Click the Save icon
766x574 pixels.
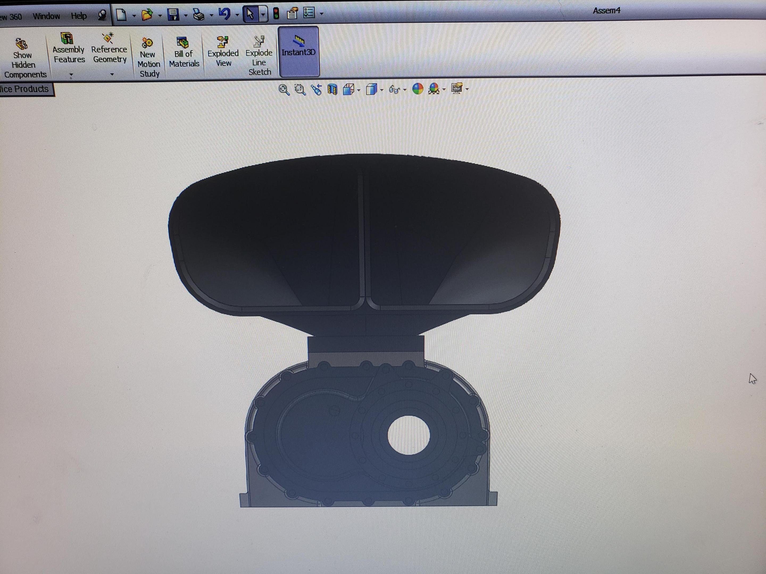(x=173, y=15)
